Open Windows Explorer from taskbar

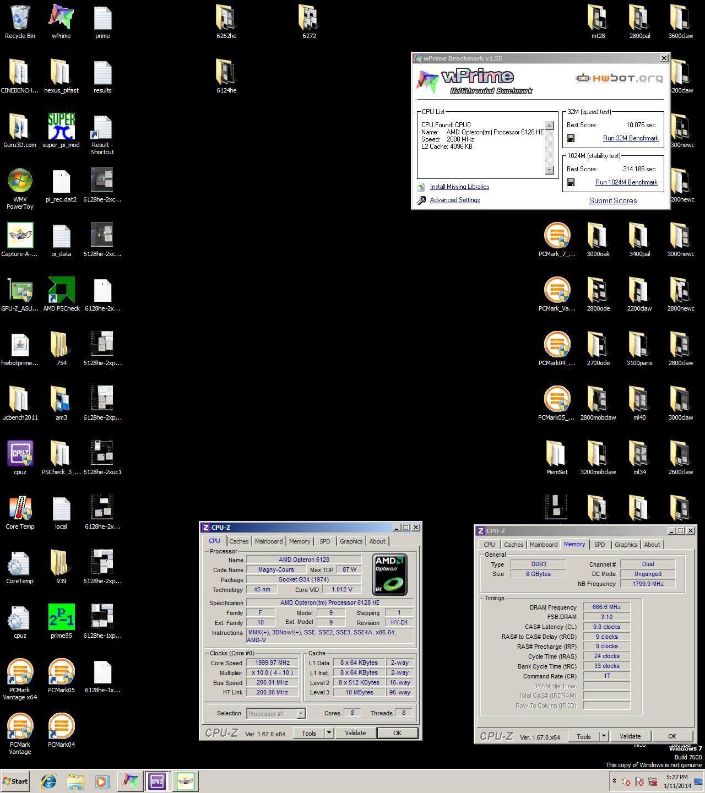tap(75, 781)
